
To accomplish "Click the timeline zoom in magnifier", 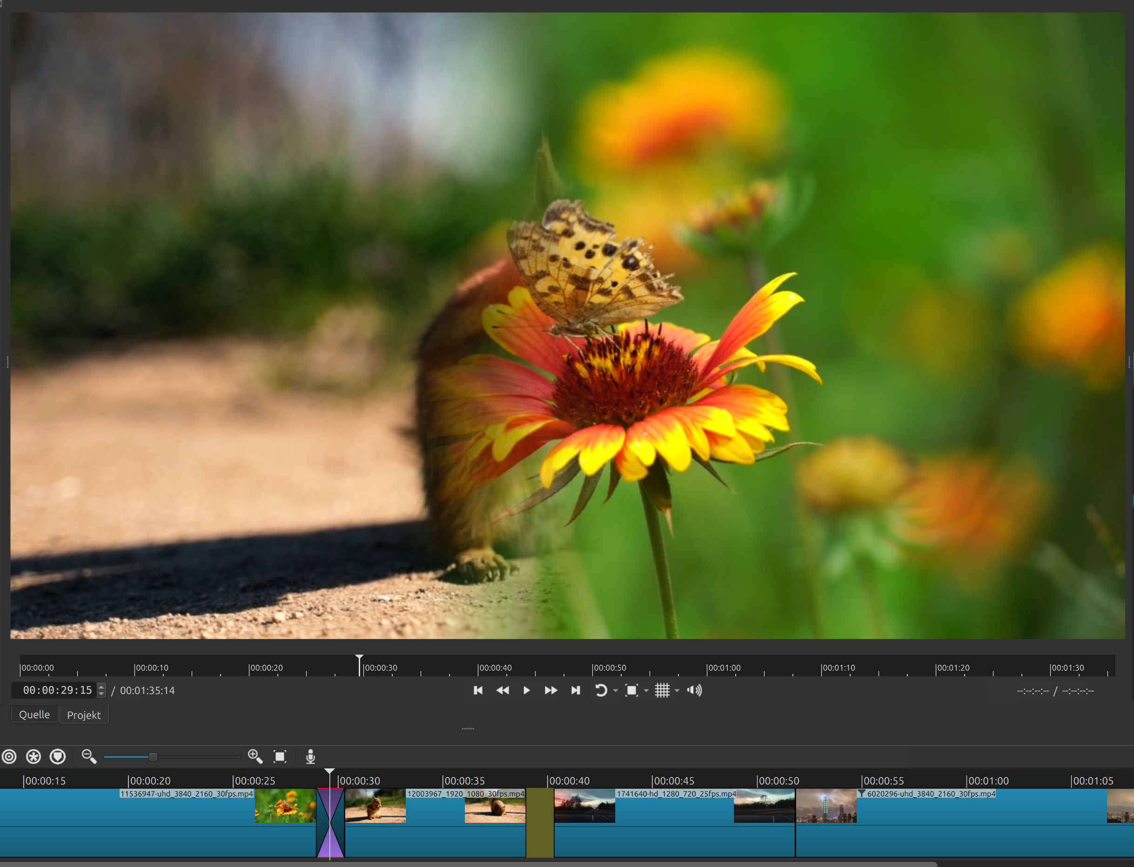I will click(x=255, y=757).
